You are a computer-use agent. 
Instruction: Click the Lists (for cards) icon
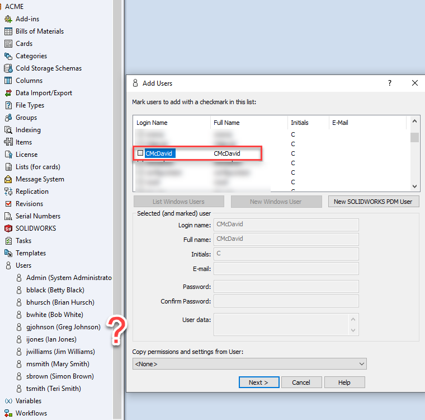pos(8,167)
